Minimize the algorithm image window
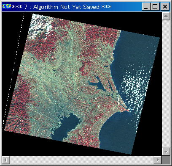Image resolution: width=172 pixels, height=166 pixels. [x=146, y=7]
